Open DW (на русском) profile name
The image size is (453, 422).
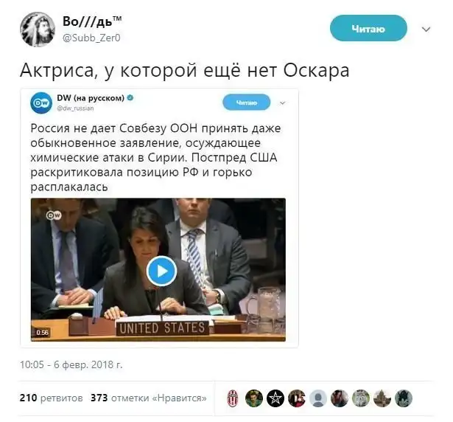pyautogui.click(x=91, y=98)
